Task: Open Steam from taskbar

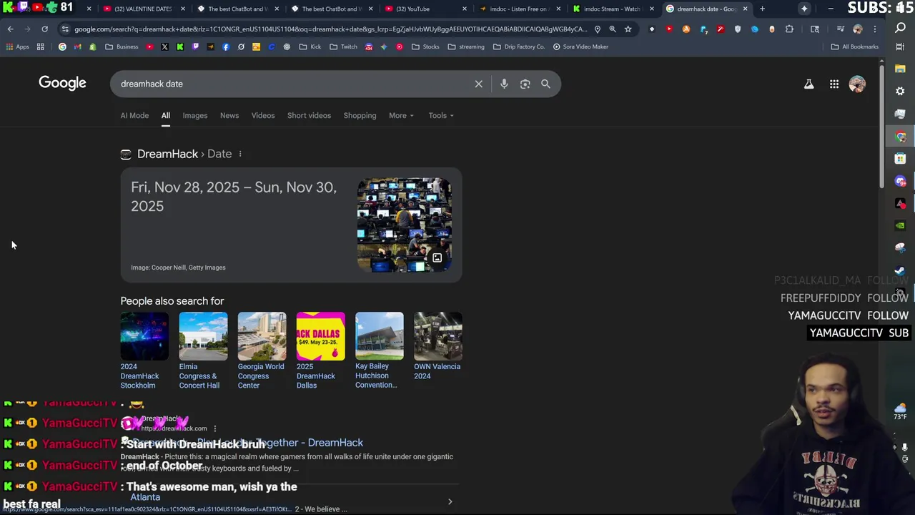Action: tap(900, 270)
